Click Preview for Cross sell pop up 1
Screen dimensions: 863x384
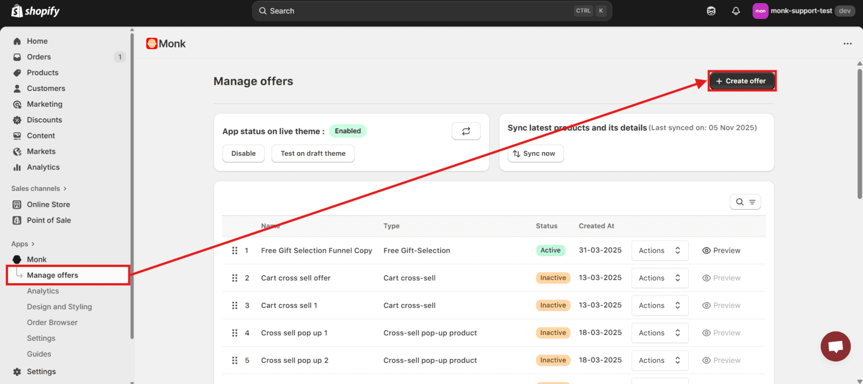click(x=721, y=333)
